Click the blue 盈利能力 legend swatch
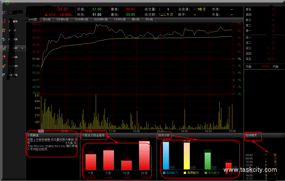This screenshot has width=285, height=181. (x=164, y=173)
